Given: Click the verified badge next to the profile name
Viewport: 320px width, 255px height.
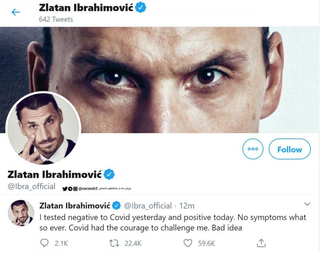Looking at the screenshot, I should point(110,174).
